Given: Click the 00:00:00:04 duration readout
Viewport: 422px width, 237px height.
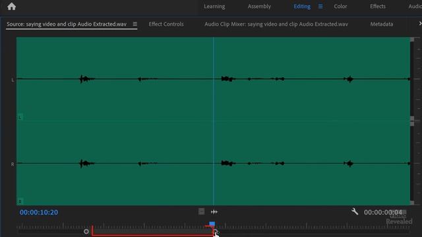Looking at the screenshot, I should click(383, 212).
